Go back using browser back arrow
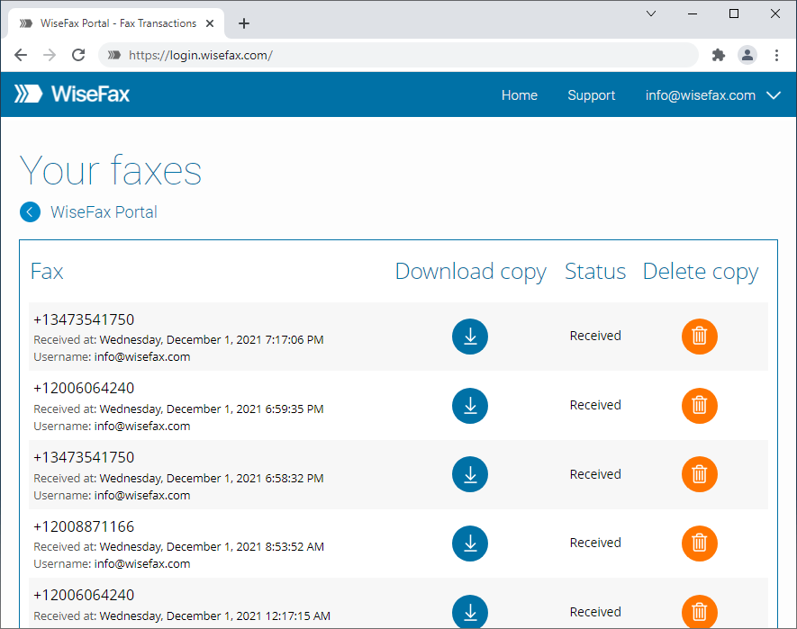Viewport: 797px width, 629px height. tap(21, 55)
